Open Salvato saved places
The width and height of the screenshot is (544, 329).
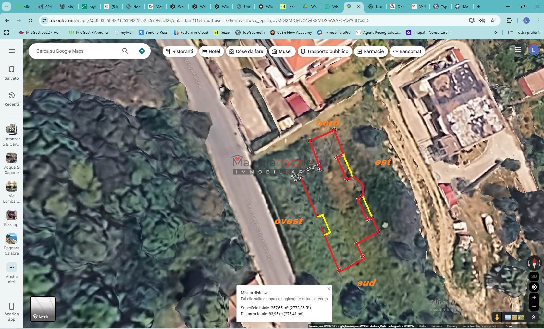coord(12,73)
